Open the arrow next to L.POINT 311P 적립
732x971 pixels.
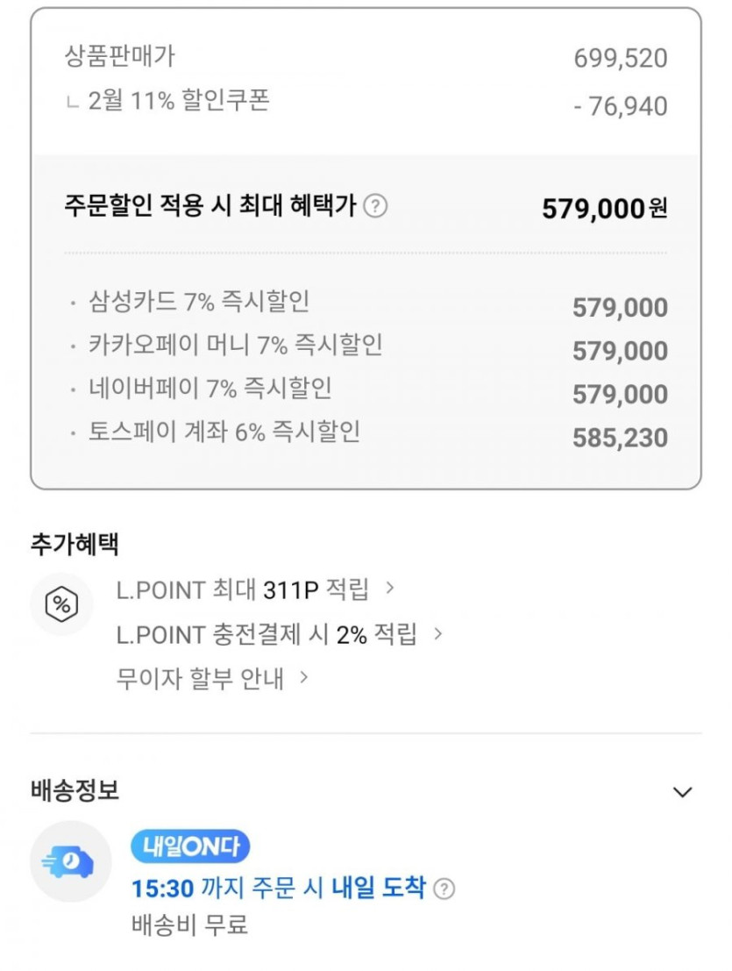(x=390, y=589)
